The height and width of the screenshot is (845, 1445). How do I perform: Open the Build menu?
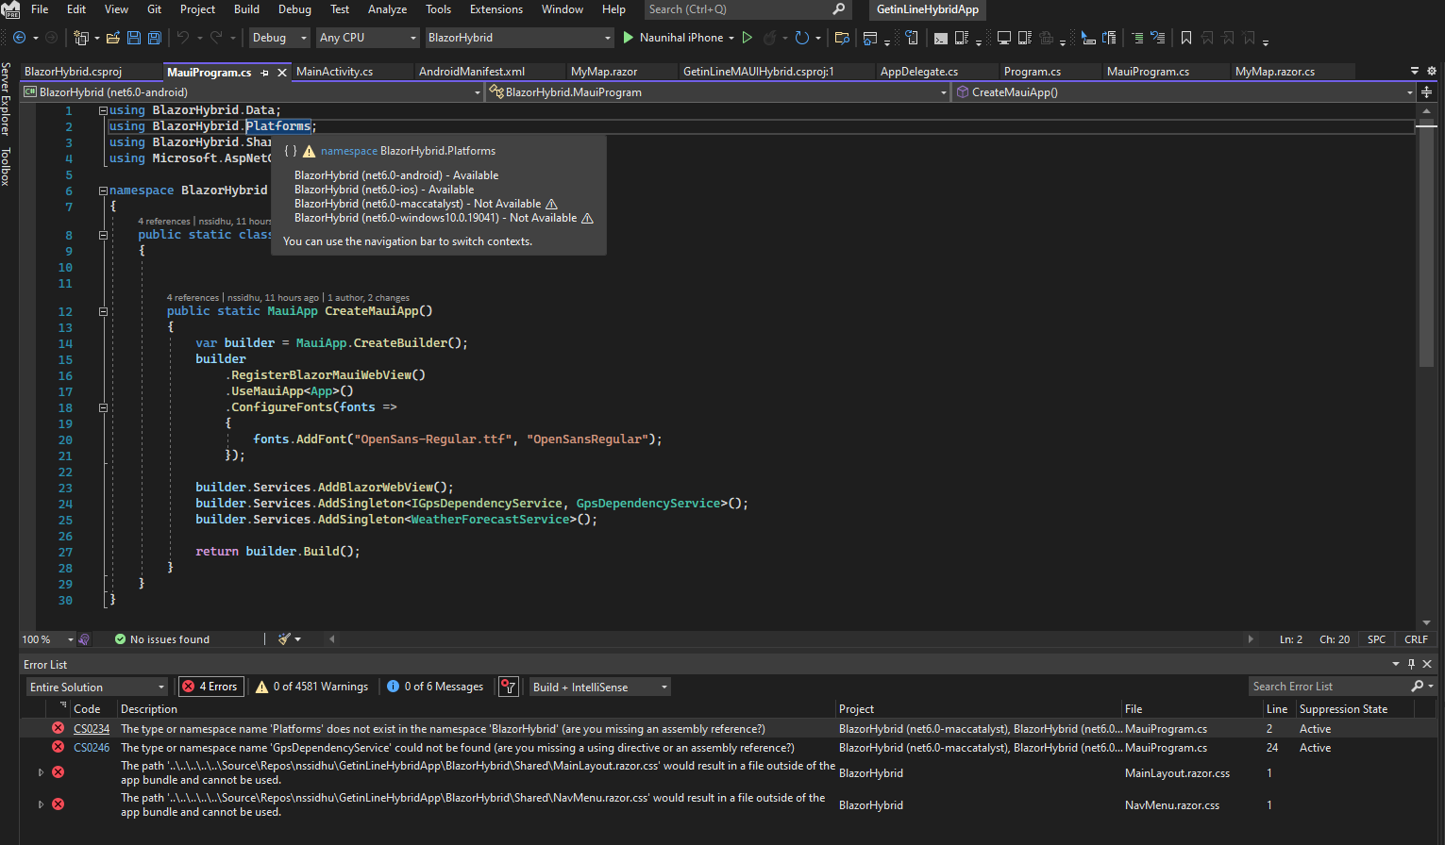pyautogui.click(x=246, y=9)
